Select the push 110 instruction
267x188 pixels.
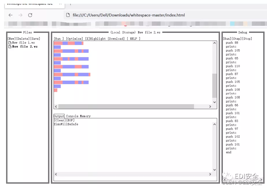click(233, 66)
